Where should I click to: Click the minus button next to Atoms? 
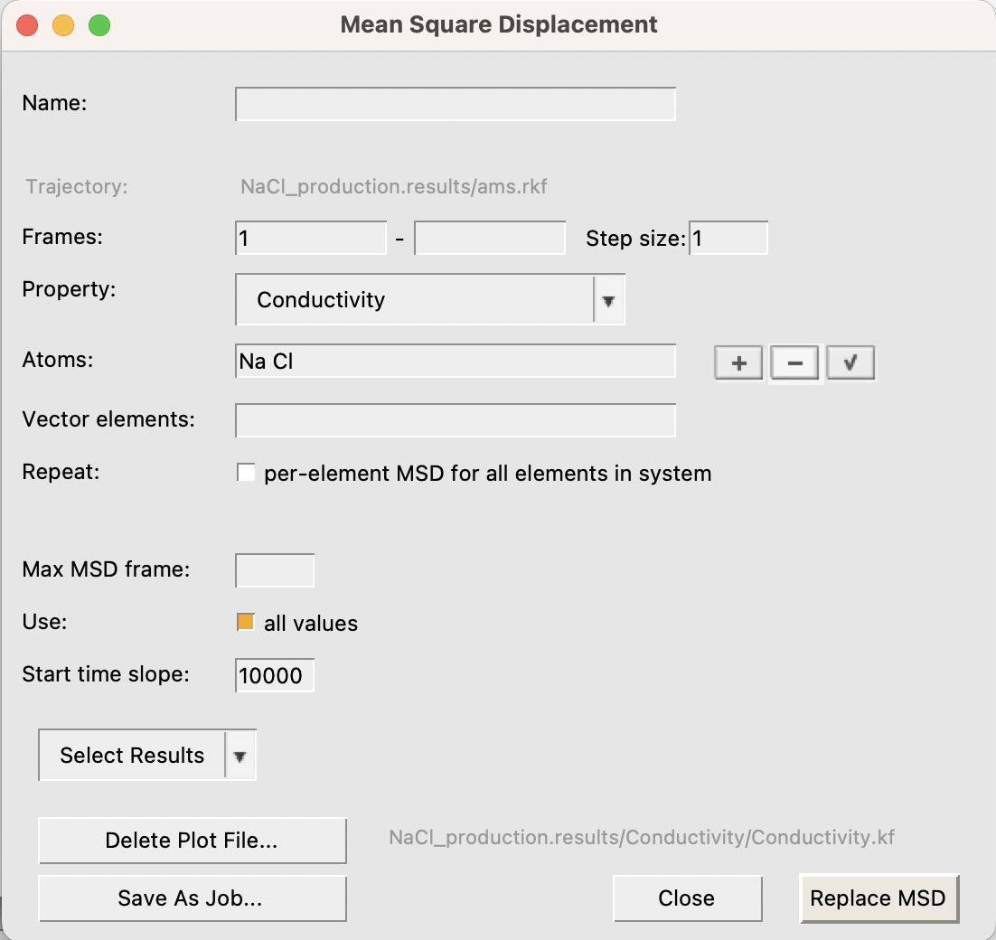coord(794,363)
